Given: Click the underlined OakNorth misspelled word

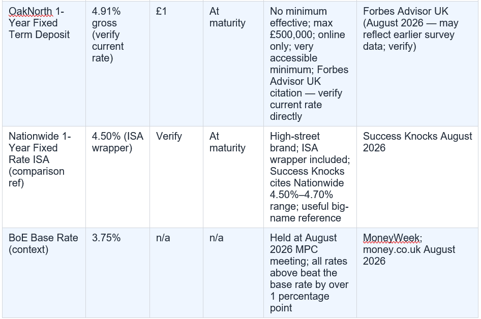Looking at the screenshot, I should tap(31, 11).
